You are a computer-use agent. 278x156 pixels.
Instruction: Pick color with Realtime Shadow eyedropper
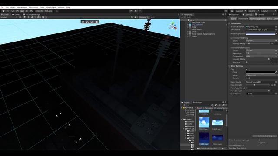click(x=276, y=34)
